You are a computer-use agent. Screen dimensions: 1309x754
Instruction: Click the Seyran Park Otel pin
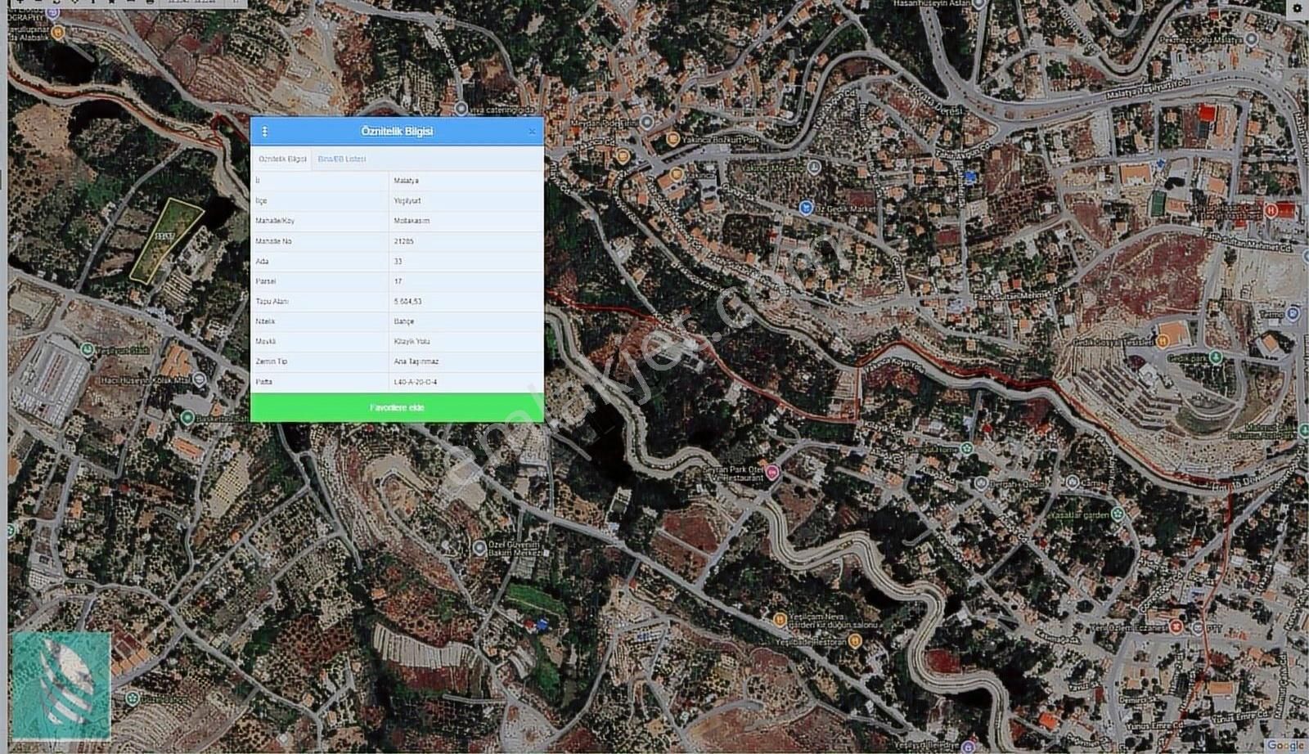[773, 473]
